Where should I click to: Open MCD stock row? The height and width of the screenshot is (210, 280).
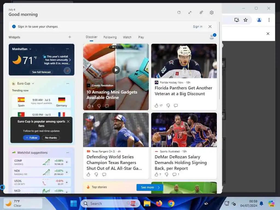[x=42, y=191]
